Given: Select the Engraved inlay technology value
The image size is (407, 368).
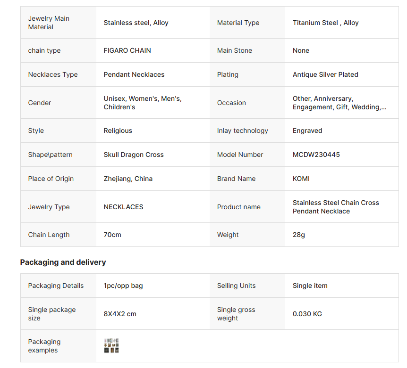Looking at the screenshot, I should point(307,131).
